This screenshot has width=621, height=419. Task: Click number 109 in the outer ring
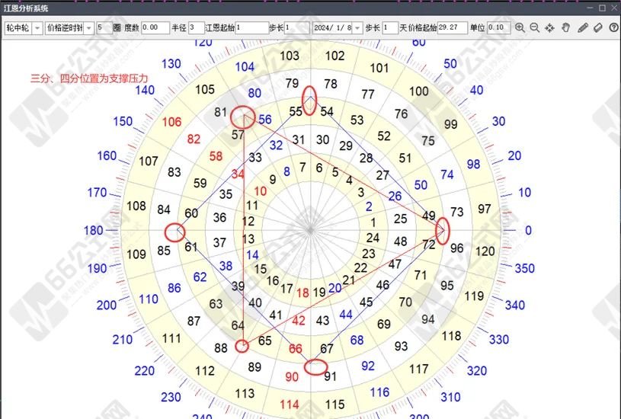point(136,254)
